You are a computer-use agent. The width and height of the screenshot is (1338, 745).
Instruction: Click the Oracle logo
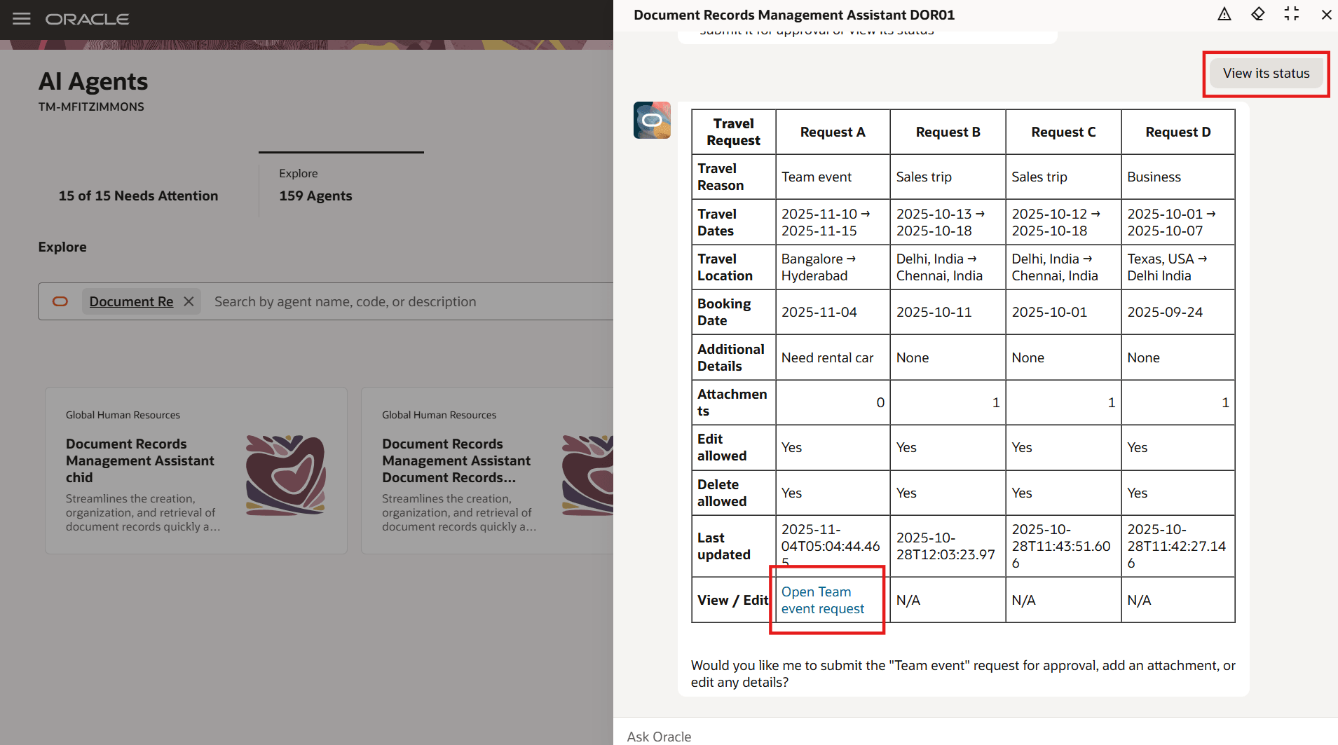point(87,19)
